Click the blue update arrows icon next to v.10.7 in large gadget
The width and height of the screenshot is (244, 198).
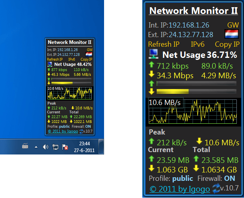pos(216,188)
